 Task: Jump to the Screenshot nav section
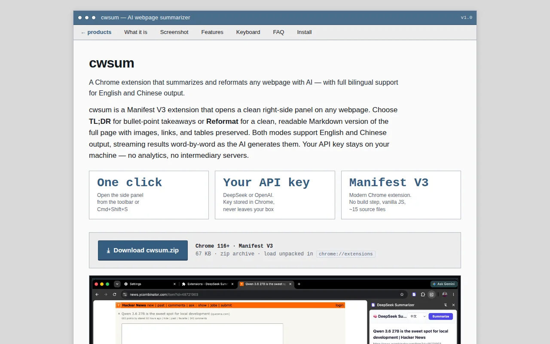tap(174, 32)
